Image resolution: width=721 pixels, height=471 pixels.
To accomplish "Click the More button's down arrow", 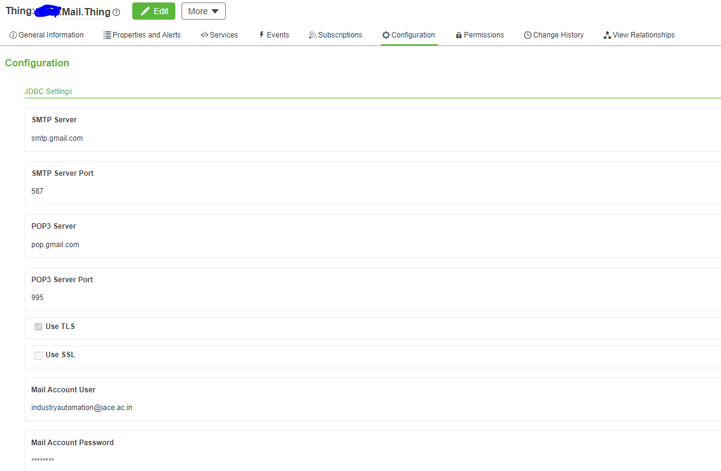I will [x=215, y=10].
